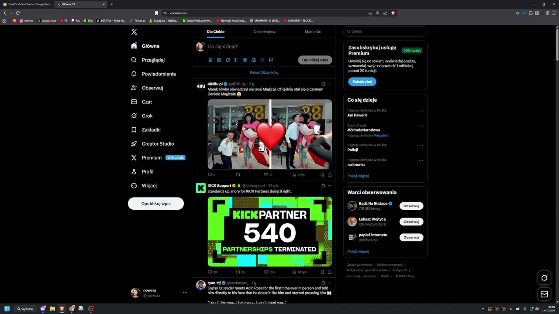The image size is (559, 314).
Task: Switch to OmeTV Video Chat browser tab
Action: [27, 4]
